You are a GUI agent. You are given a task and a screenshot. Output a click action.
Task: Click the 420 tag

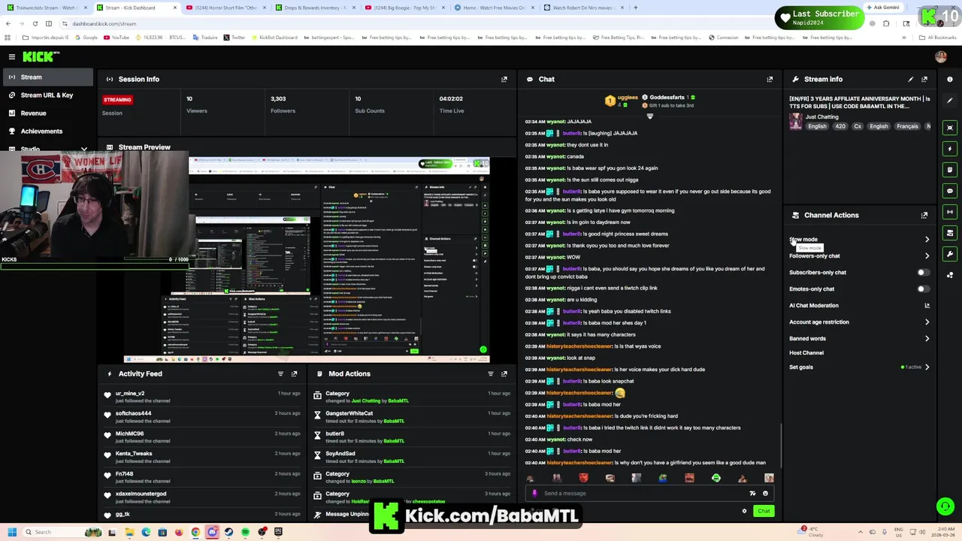tap(840, 126)
